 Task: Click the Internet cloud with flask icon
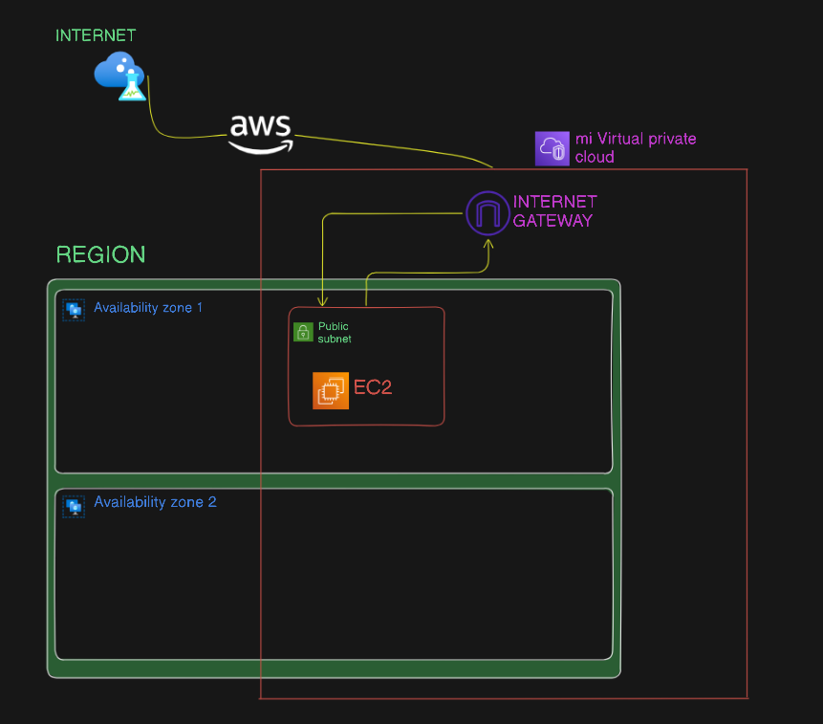tap(119, 77)
